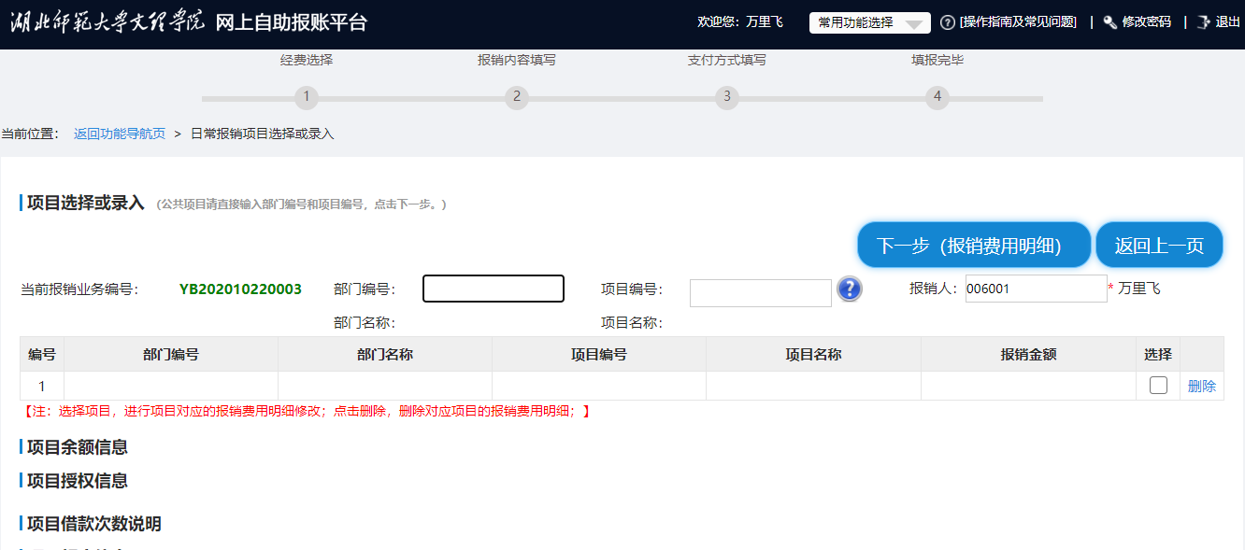1245x550 pixels.
Task: Expand the 项目授权信息 section
Action: (78, 481)
